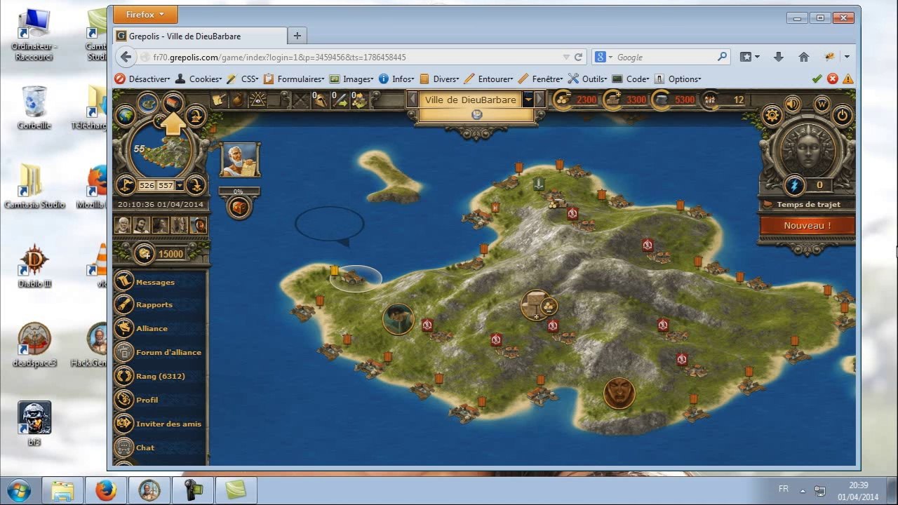This screenshot has width=898, height=505.
Task: Click the logout power button
Action: [843, 116]
